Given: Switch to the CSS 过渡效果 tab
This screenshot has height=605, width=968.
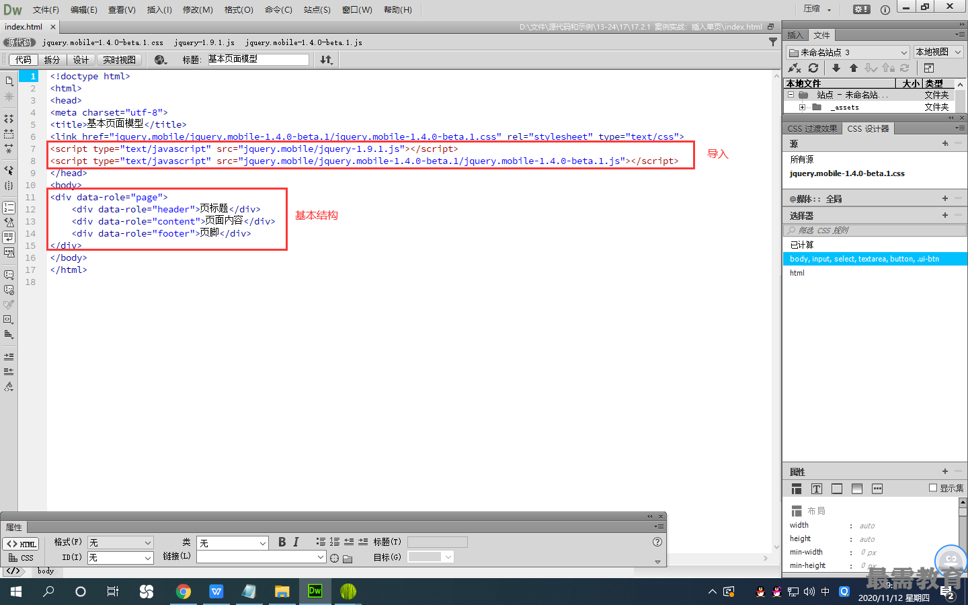Looking at the screenshot, I should (x=812, y=128).
